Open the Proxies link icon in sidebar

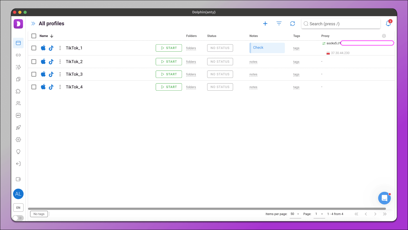point(18,55)
